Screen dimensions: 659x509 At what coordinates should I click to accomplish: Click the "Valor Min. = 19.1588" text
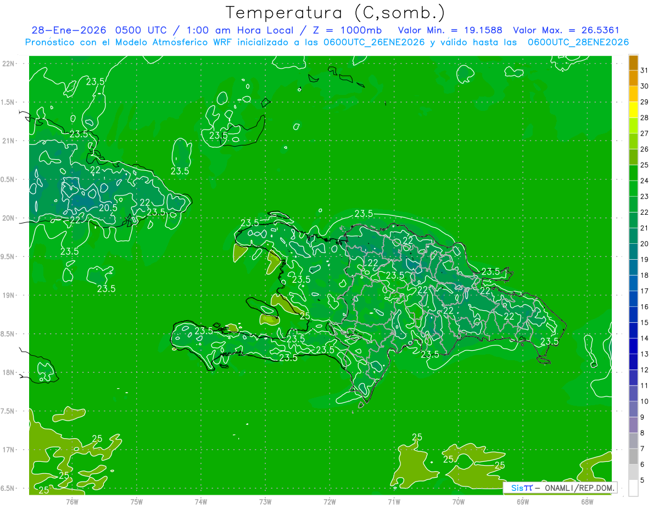pyautogui.click(x=450, y=30)
